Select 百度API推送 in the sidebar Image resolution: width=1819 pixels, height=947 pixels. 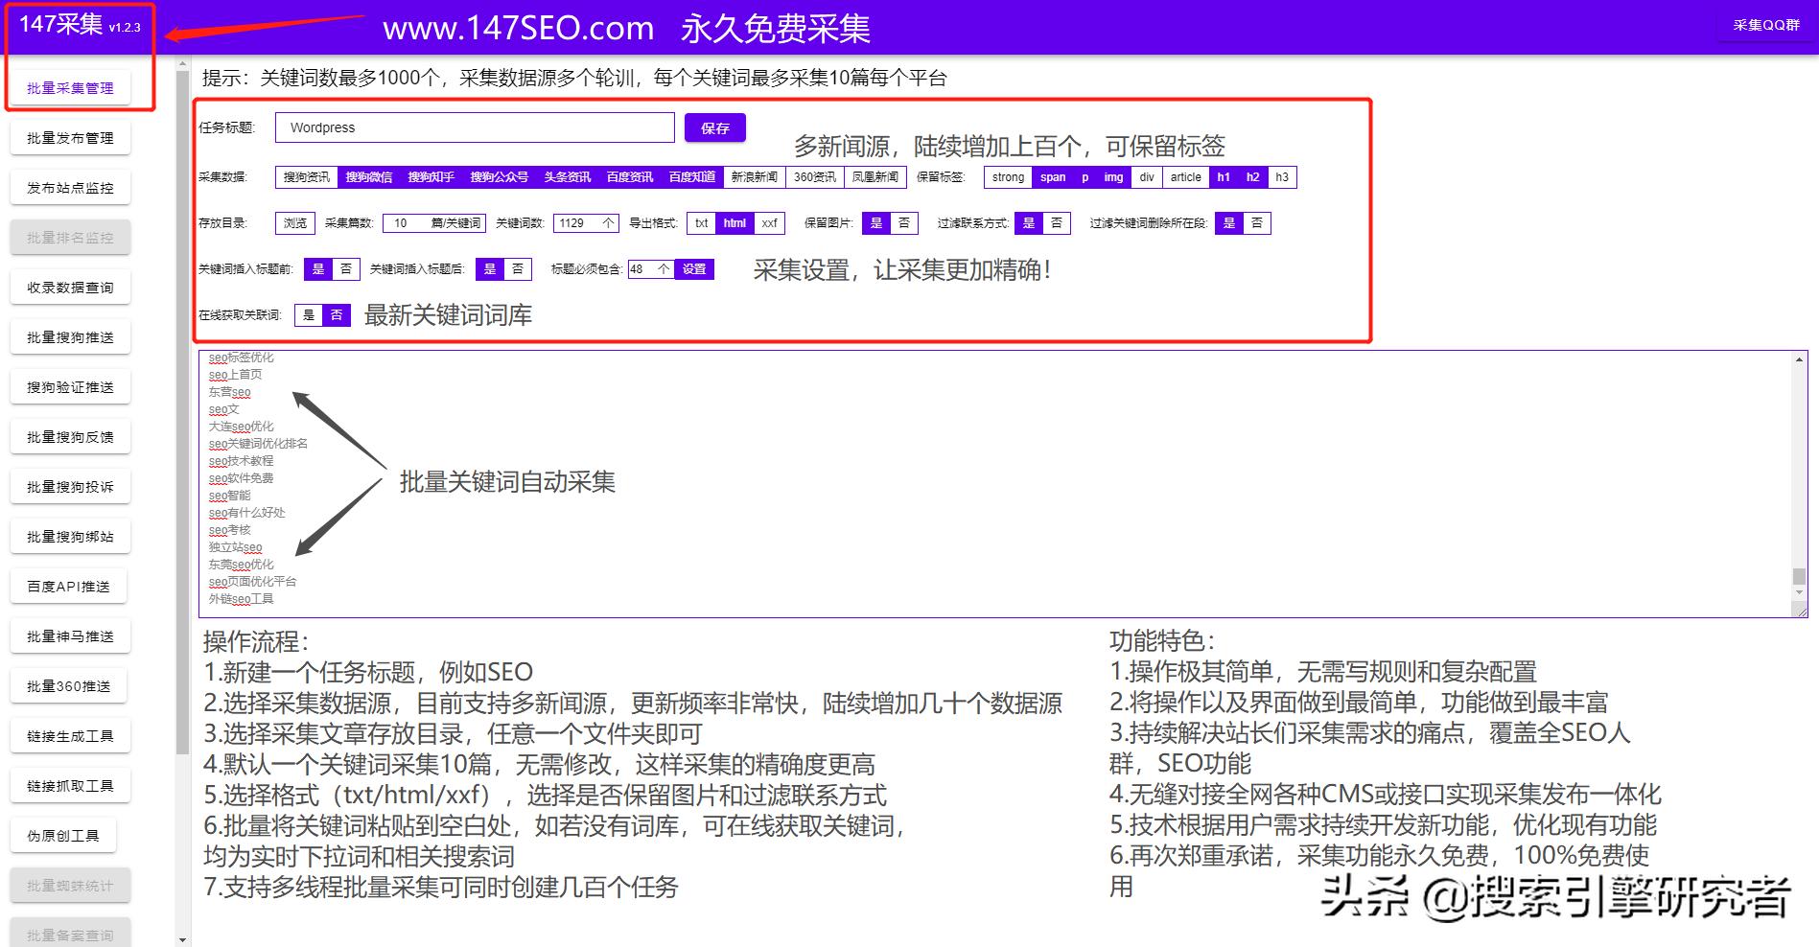pyautogui.click(x=68, y=586)
